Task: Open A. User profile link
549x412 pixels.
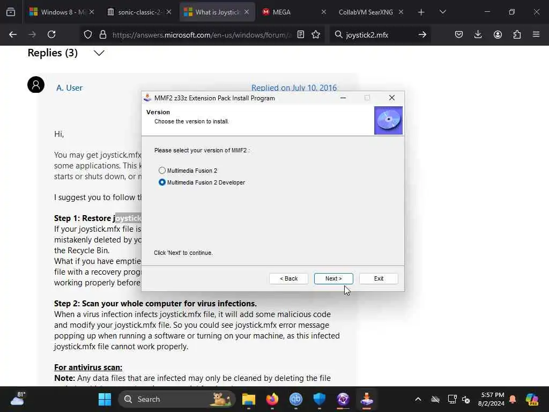Action: tap(69, 87)
